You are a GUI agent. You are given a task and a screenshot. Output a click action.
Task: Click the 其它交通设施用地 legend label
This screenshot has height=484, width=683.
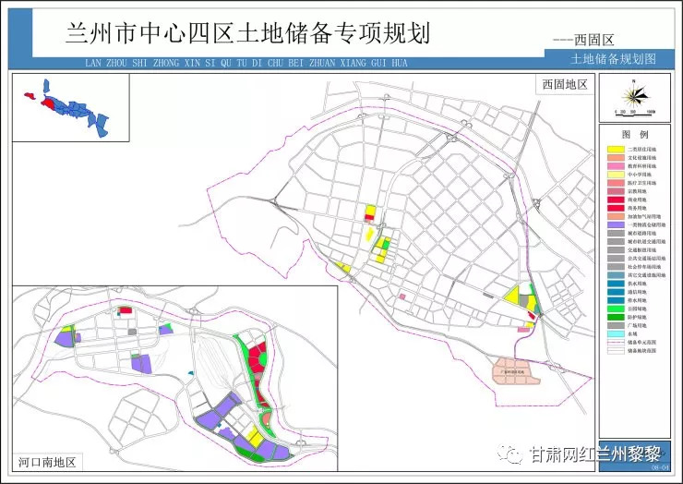646,275
